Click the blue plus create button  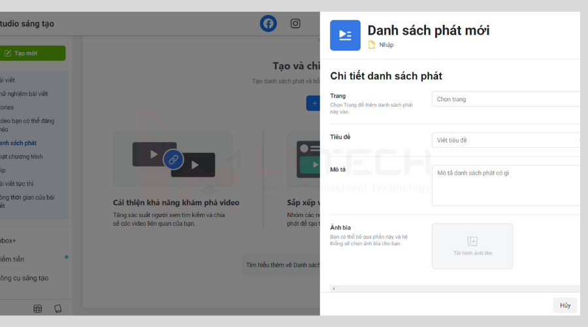314,103
